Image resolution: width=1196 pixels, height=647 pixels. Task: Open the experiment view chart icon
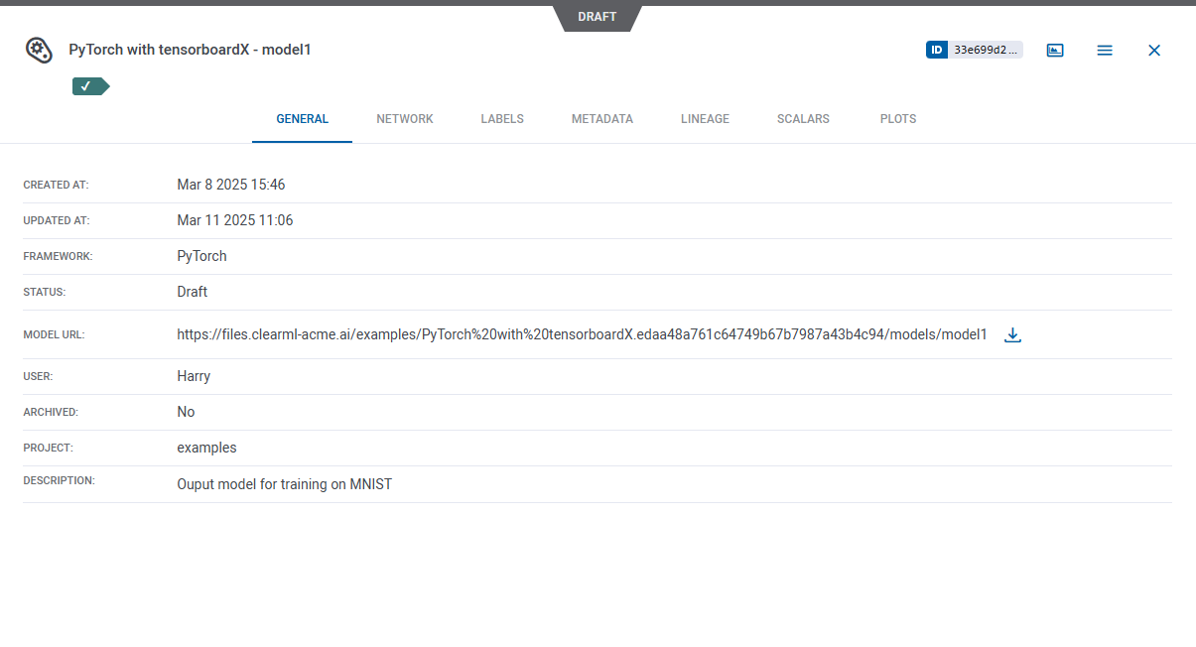[x=1055, y=50]
